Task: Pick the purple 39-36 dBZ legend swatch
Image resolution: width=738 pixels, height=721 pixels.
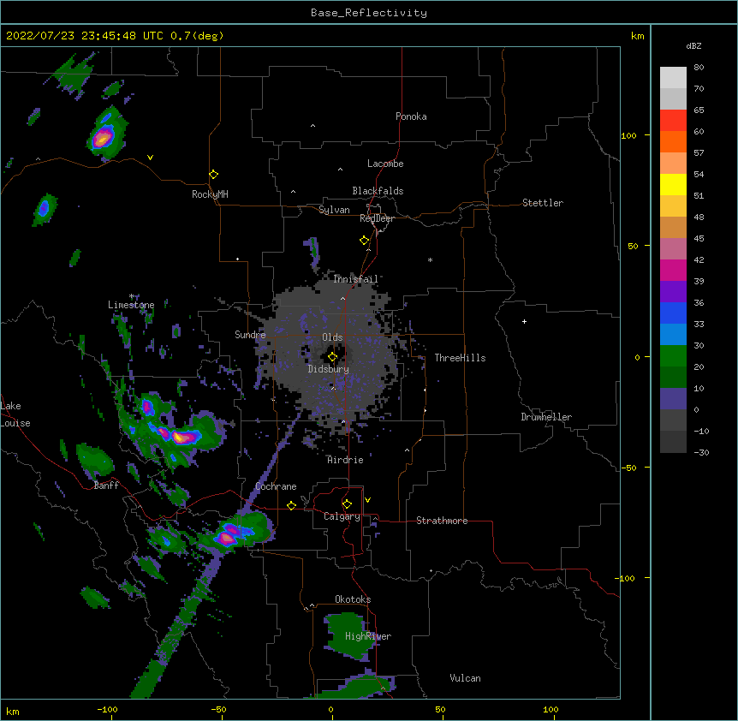Action: point(673,292)
